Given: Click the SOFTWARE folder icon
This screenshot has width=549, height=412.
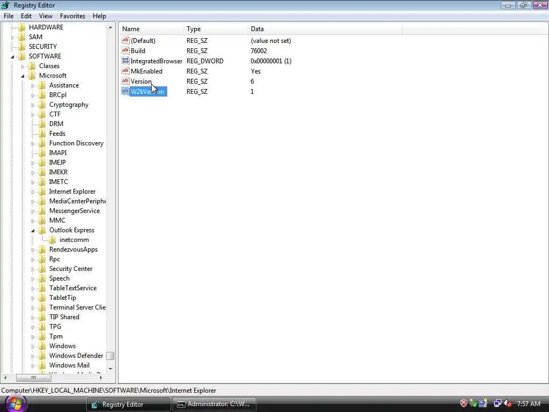Looking at the screenshot, I should point(22,56).
